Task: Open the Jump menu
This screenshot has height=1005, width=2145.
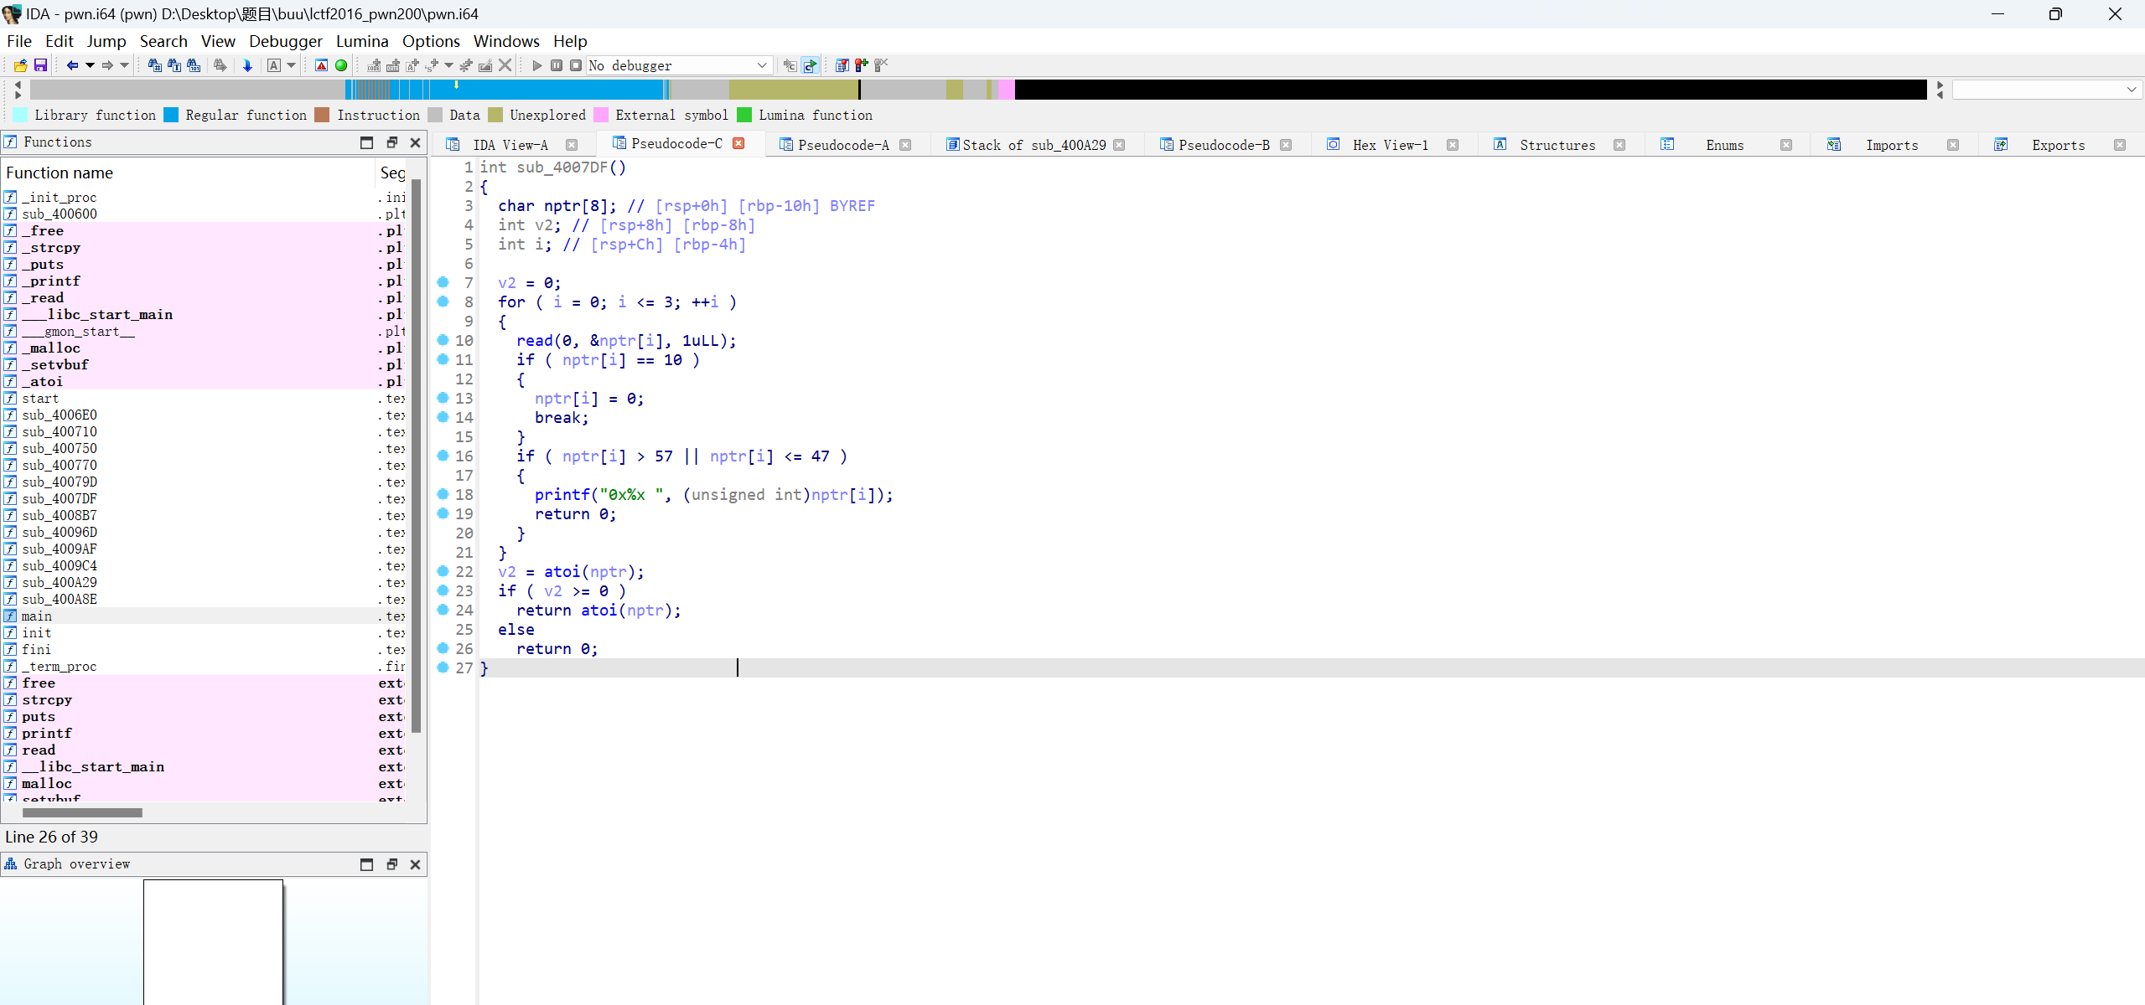Action: coord(106,41)
